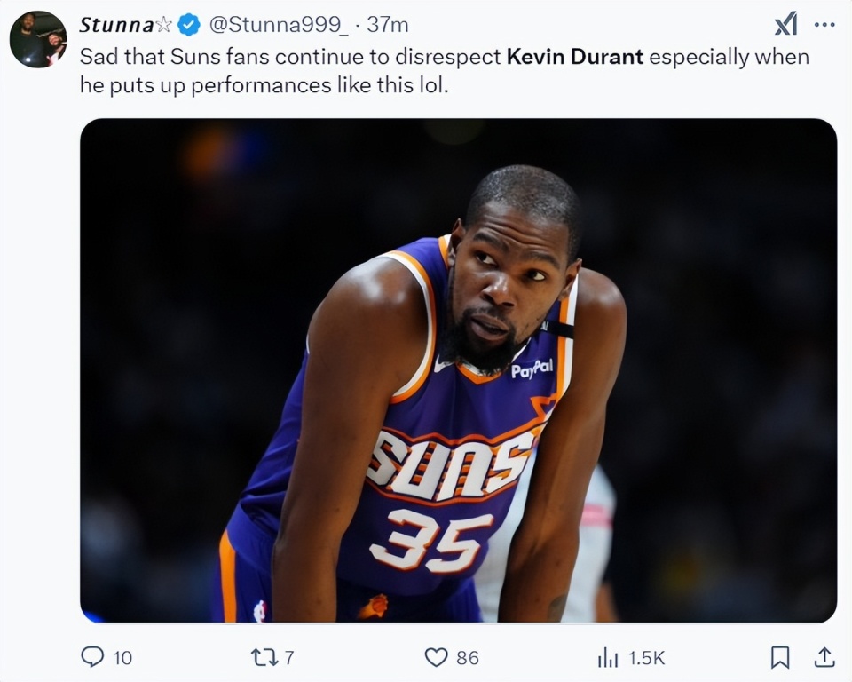Click the tweet text about Suns fans
This screenshot has height=682, width=852.
point(293,57)
